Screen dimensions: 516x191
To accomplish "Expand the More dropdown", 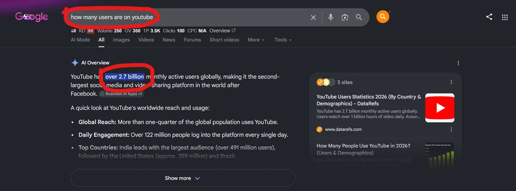I will click(x=256, y=40).
